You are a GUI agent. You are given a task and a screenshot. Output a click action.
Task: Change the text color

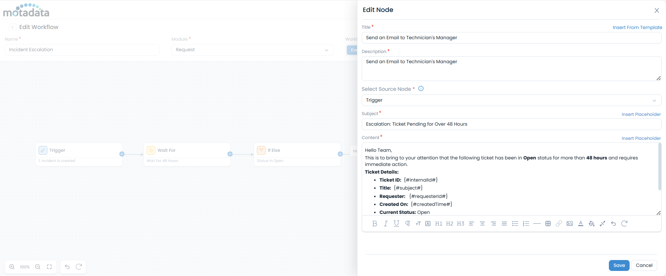(581, 224)
